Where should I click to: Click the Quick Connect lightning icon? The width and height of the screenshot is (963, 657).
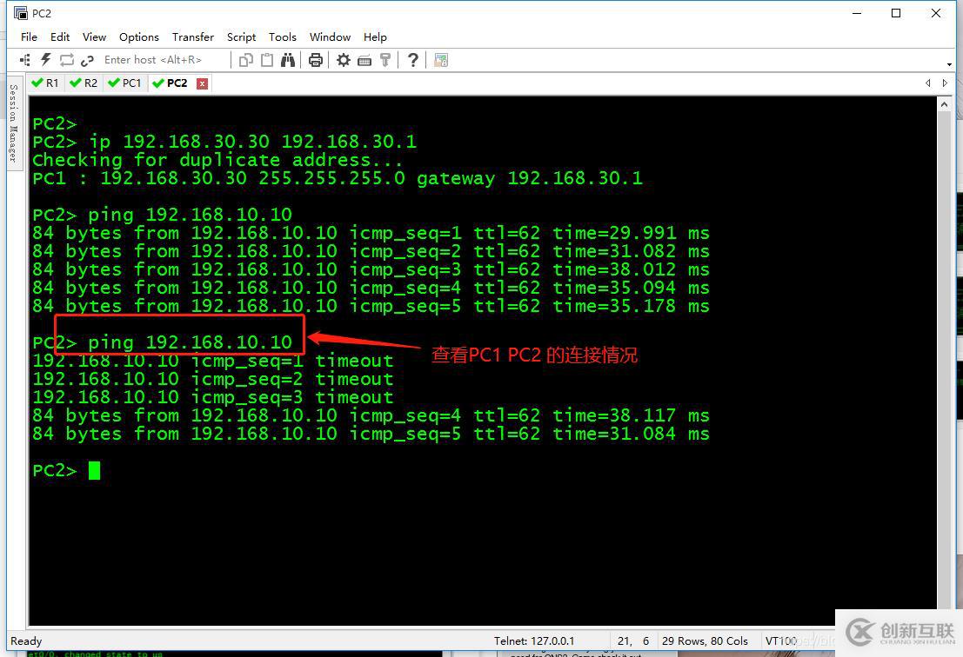pos(46,60)
